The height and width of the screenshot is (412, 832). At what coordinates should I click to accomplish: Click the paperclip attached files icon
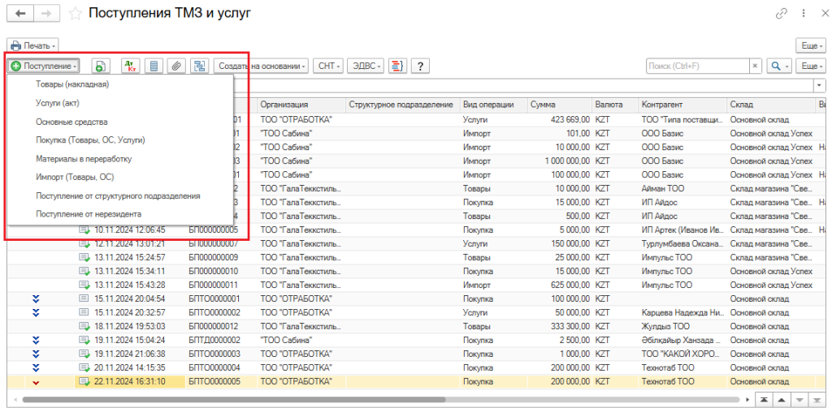click(x=175, y=66)
